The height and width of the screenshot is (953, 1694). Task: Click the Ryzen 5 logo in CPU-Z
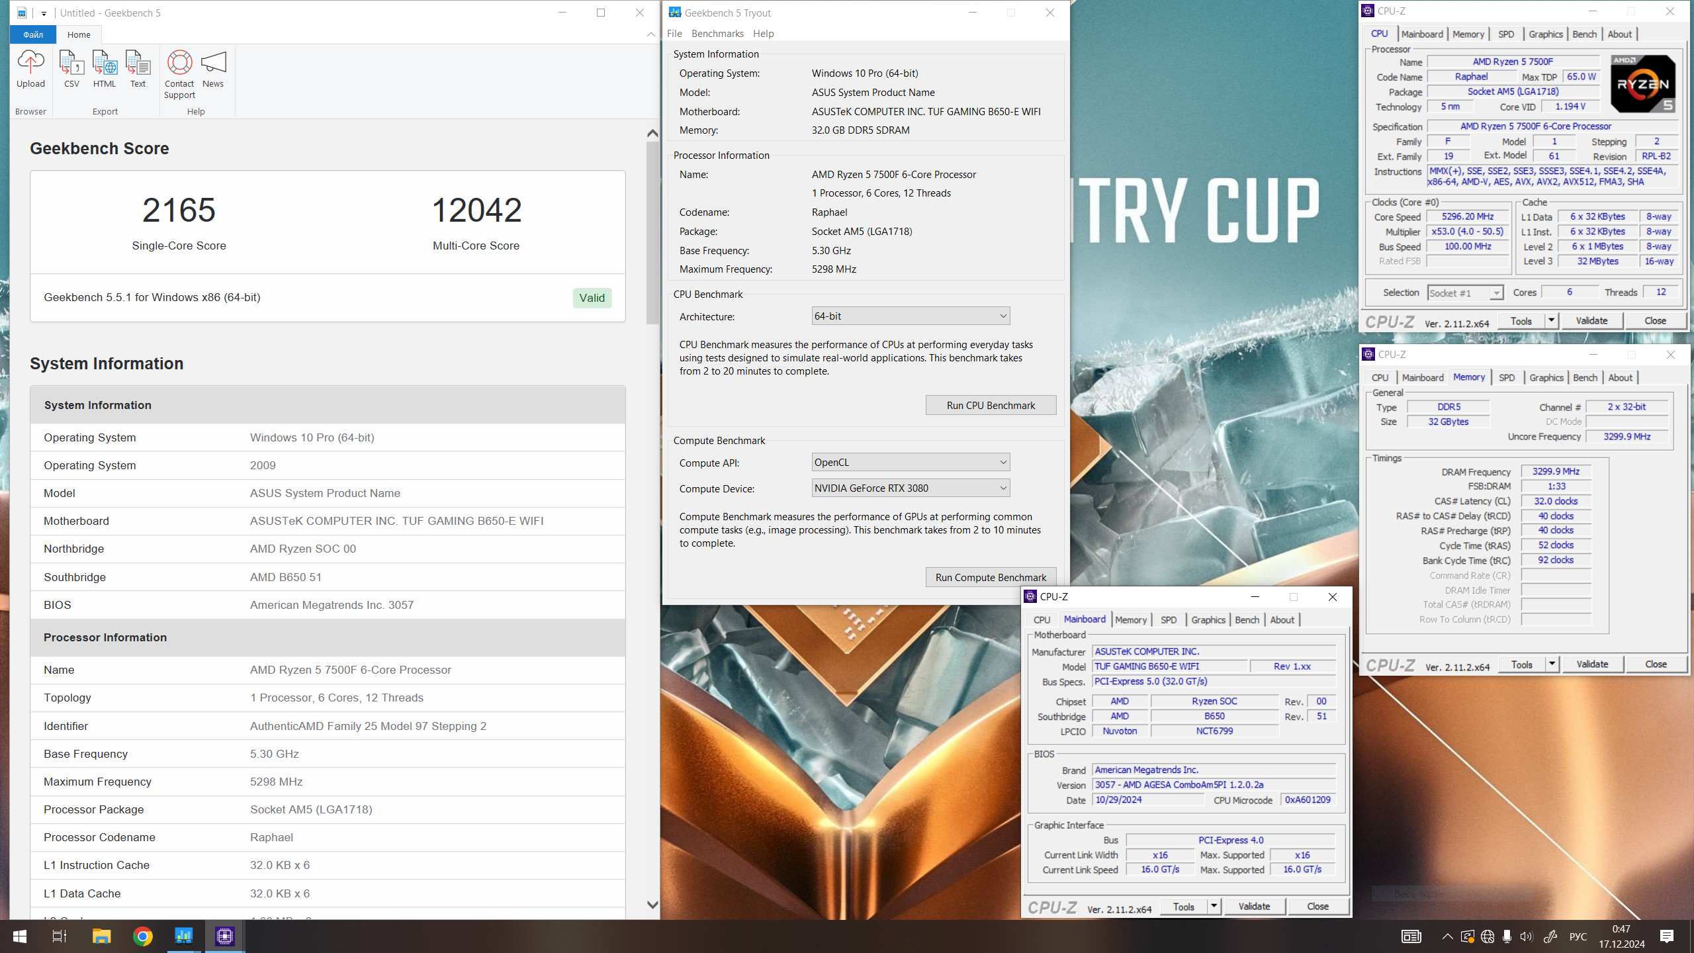1642,84
